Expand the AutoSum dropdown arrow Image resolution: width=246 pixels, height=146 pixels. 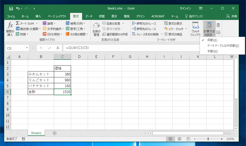tap(37, 24)
